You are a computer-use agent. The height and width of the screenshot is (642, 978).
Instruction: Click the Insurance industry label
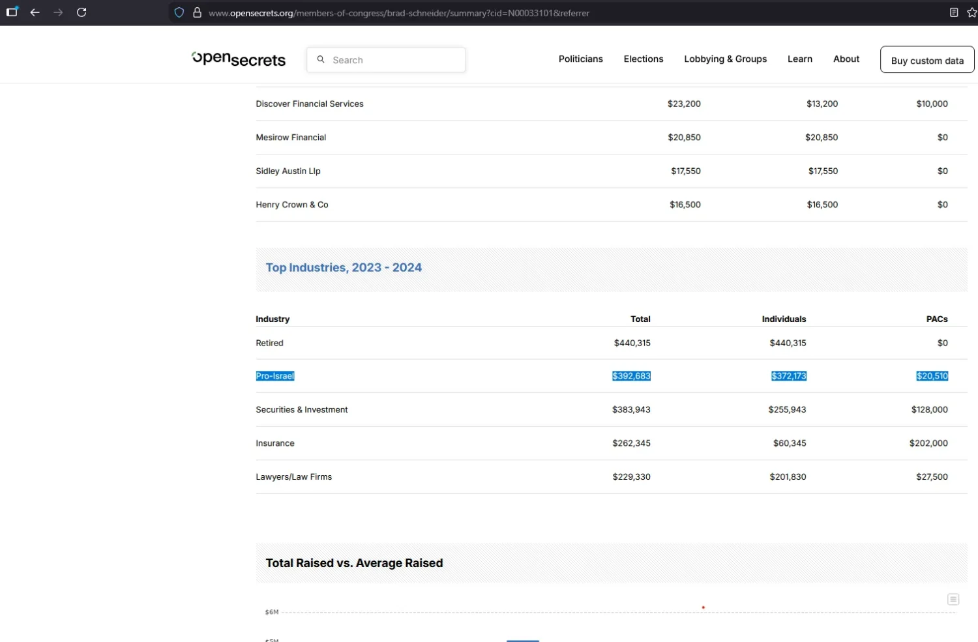click(x=275, y=443)
